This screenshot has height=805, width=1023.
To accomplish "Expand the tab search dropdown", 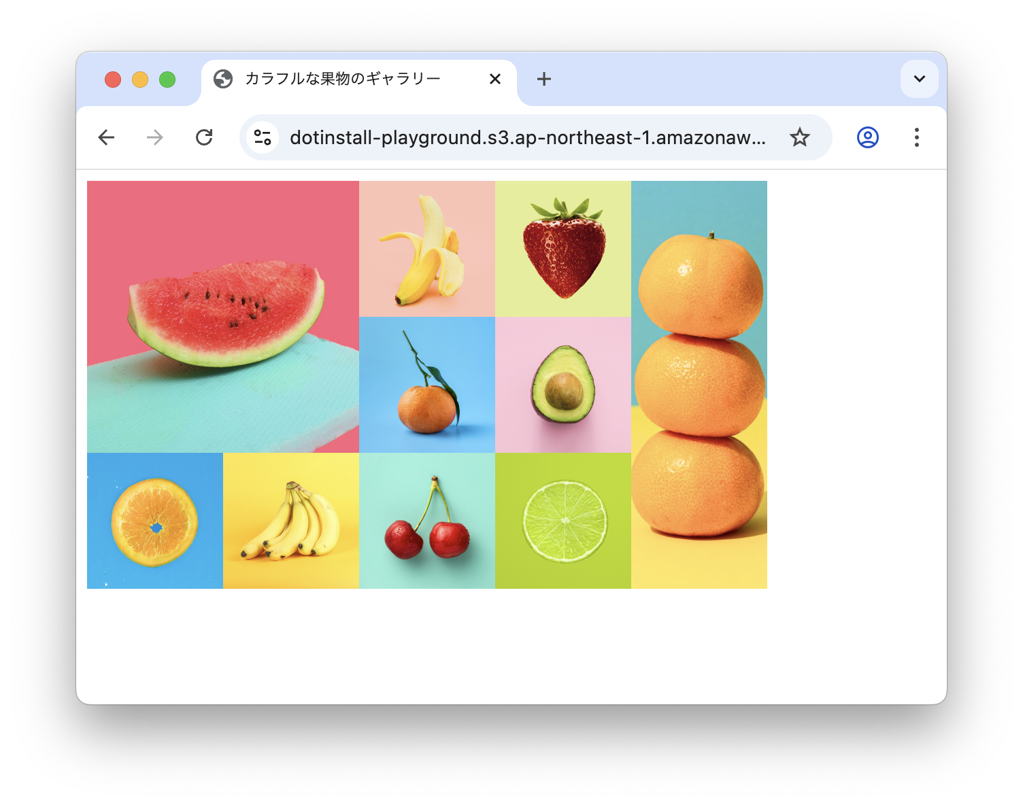I will (x=920, y=79).
